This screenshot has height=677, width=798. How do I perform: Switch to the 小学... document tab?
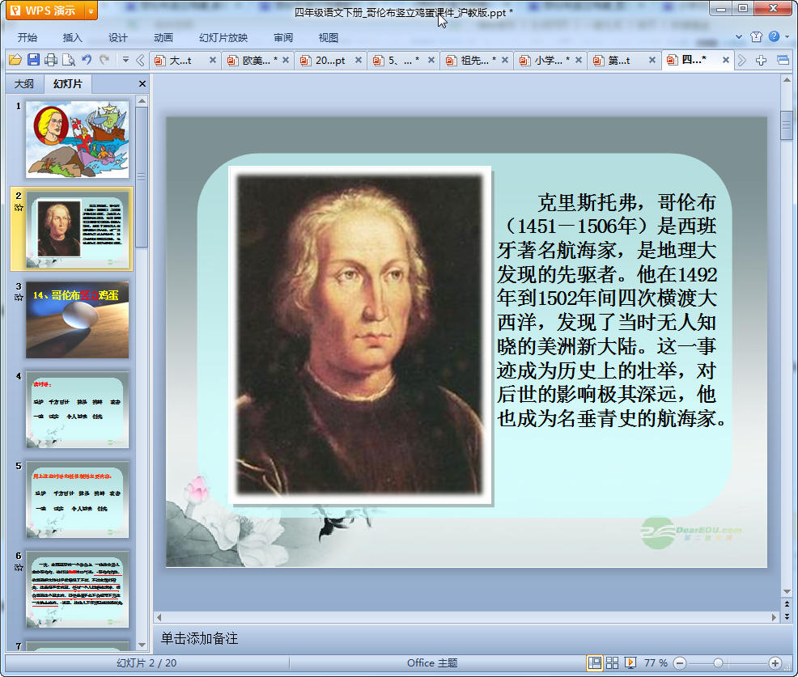tap(552, 61)
